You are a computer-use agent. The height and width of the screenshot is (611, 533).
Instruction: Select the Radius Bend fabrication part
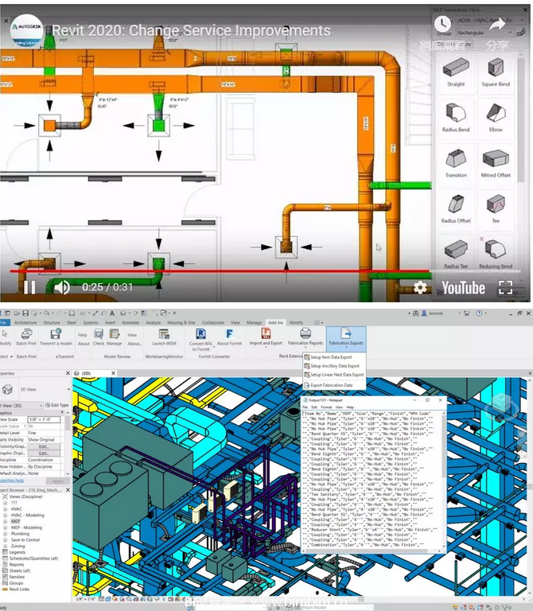(456, 118)
